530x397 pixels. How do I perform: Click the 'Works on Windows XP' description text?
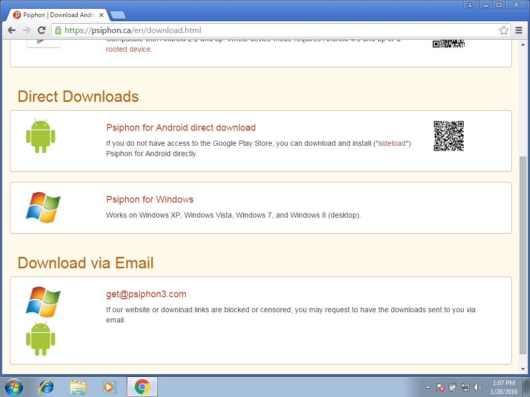[233, 216]
